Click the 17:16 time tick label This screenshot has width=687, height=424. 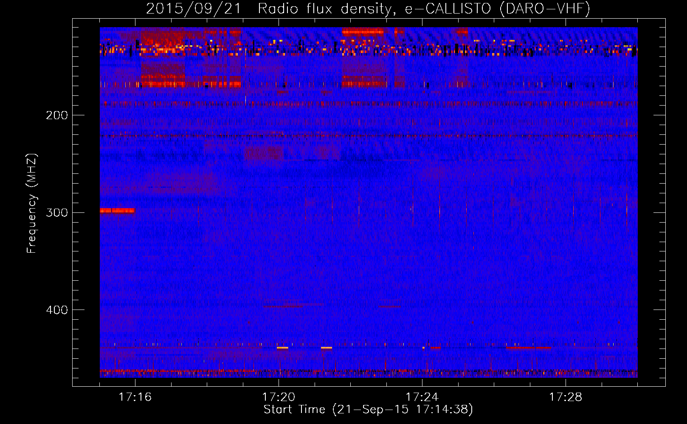click(135, 397)
